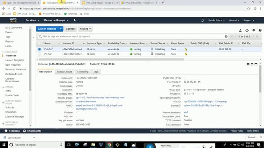Open Task View in the taskbar
The width and height of the screenshot is (264, 148).
pos(68,145)
